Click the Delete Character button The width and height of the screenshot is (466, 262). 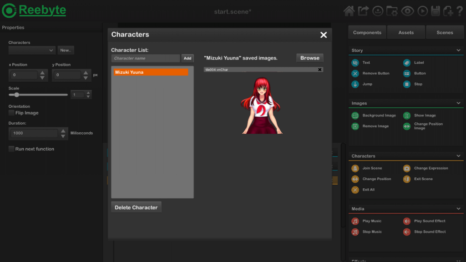[136, 207]
